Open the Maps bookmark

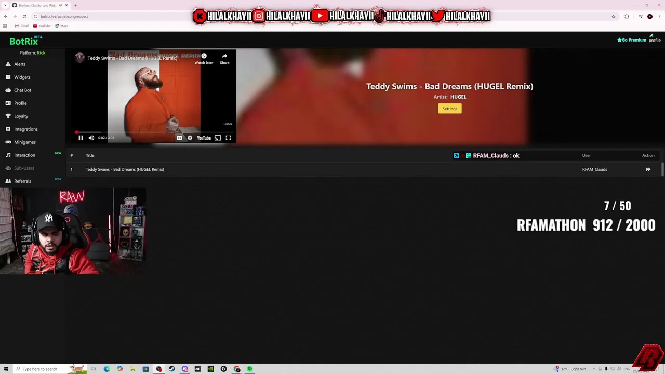pos(62,26)
